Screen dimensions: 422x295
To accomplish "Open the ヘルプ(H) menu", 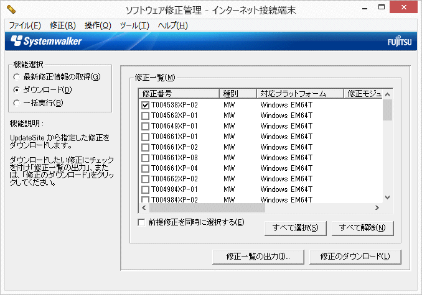I will [173, 25].
